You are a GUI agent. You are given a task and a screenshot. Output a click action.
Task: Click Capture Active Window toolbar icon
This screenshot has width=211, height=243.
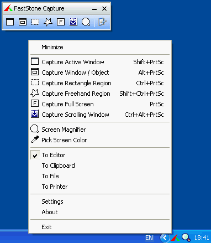click(10, 22)
